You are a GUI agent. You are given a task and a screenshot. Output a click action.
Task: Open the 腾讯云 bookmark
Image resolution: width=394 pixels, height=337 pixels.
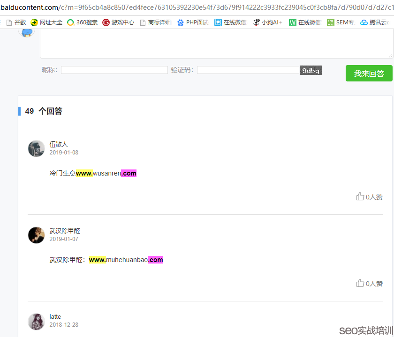point(374,22)
